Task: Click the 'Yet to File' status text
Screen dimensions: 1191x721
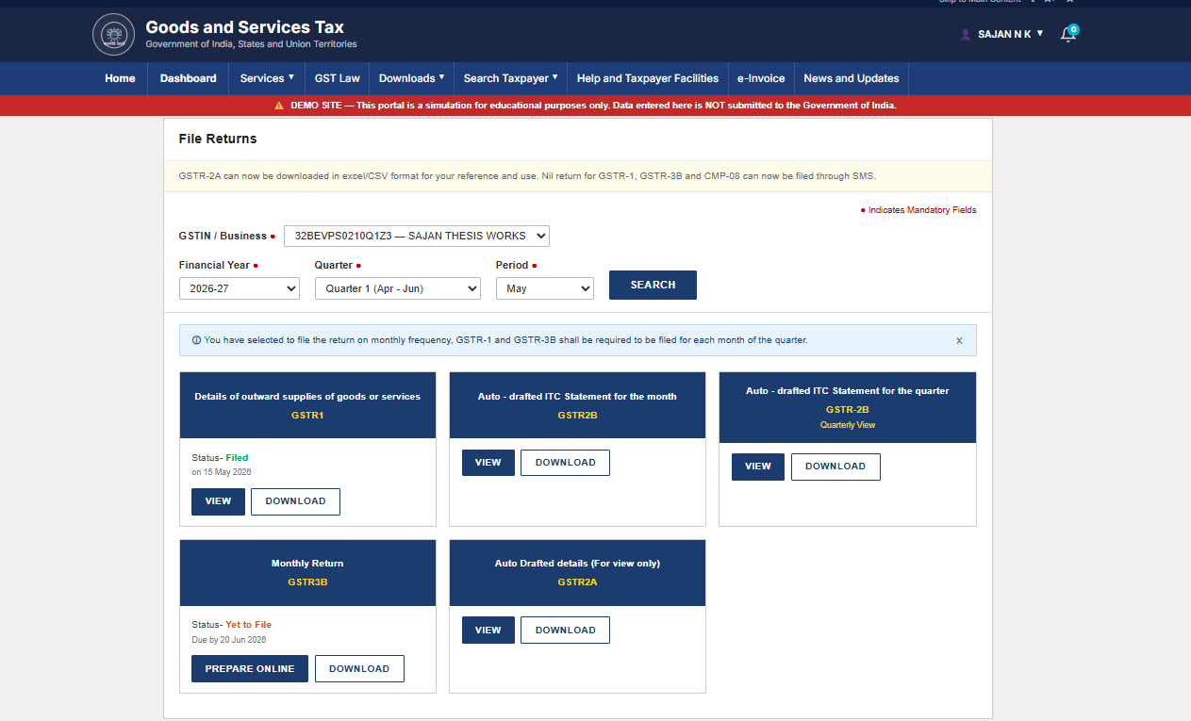Action: [248, 625]
